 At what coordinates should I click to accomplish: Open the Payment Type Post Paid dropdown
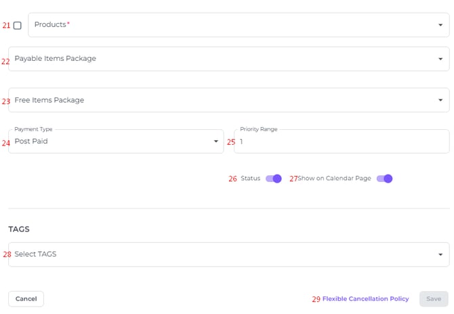pos(112,141)
